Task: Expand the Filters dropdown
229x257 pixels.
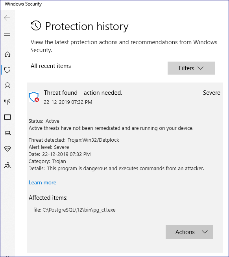Action: (191, 68)
